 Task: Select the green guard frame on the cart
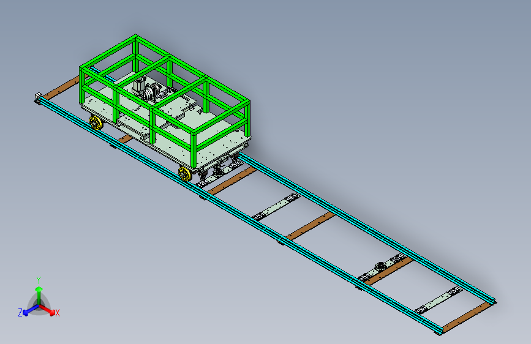[x=165, y=100]
